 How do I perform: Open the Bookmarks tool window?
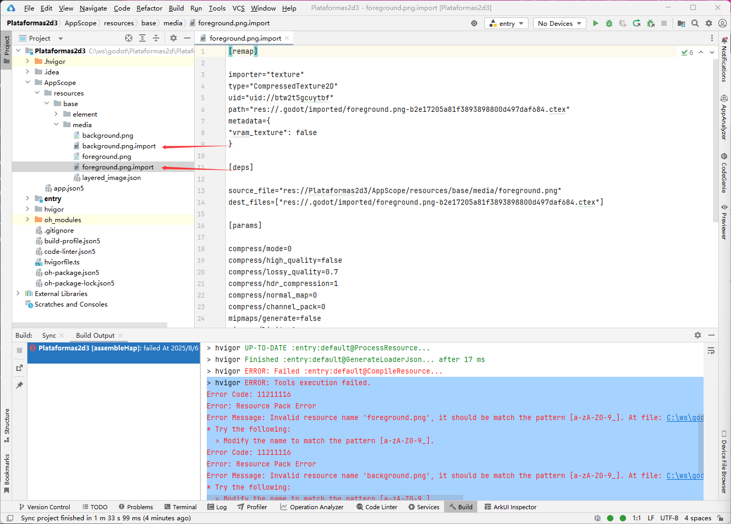click(7, 474)
